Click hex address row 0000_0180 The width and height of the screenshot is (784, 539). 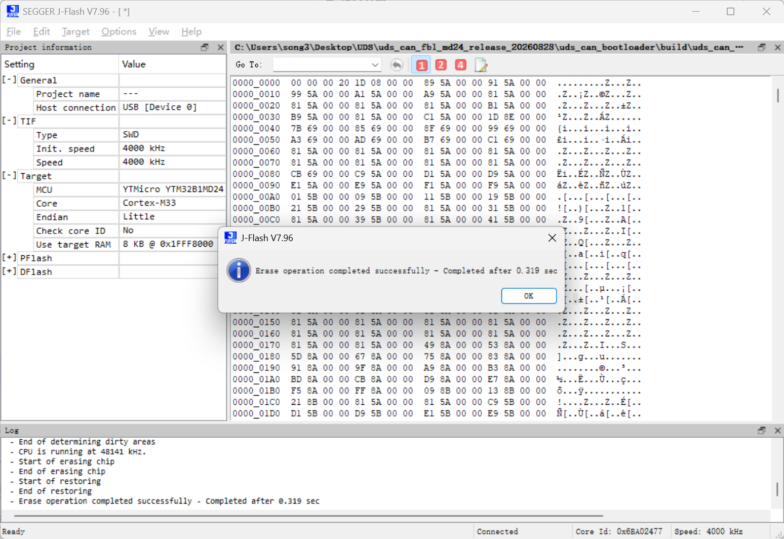click(256, 357)
